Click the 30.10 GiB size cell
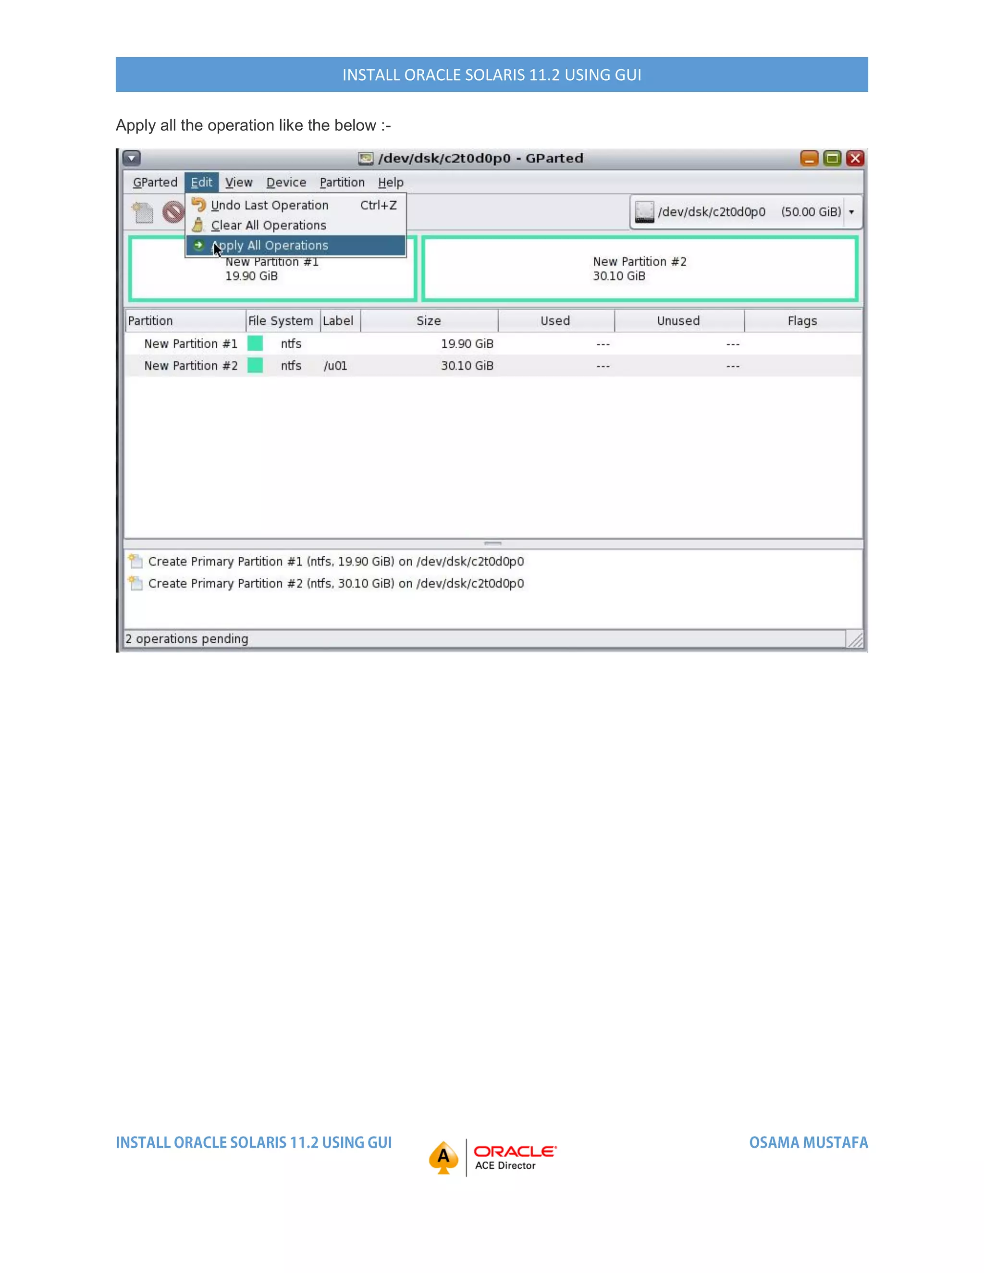This screenshot has width=984, height=1273. (x=467, y=366)
